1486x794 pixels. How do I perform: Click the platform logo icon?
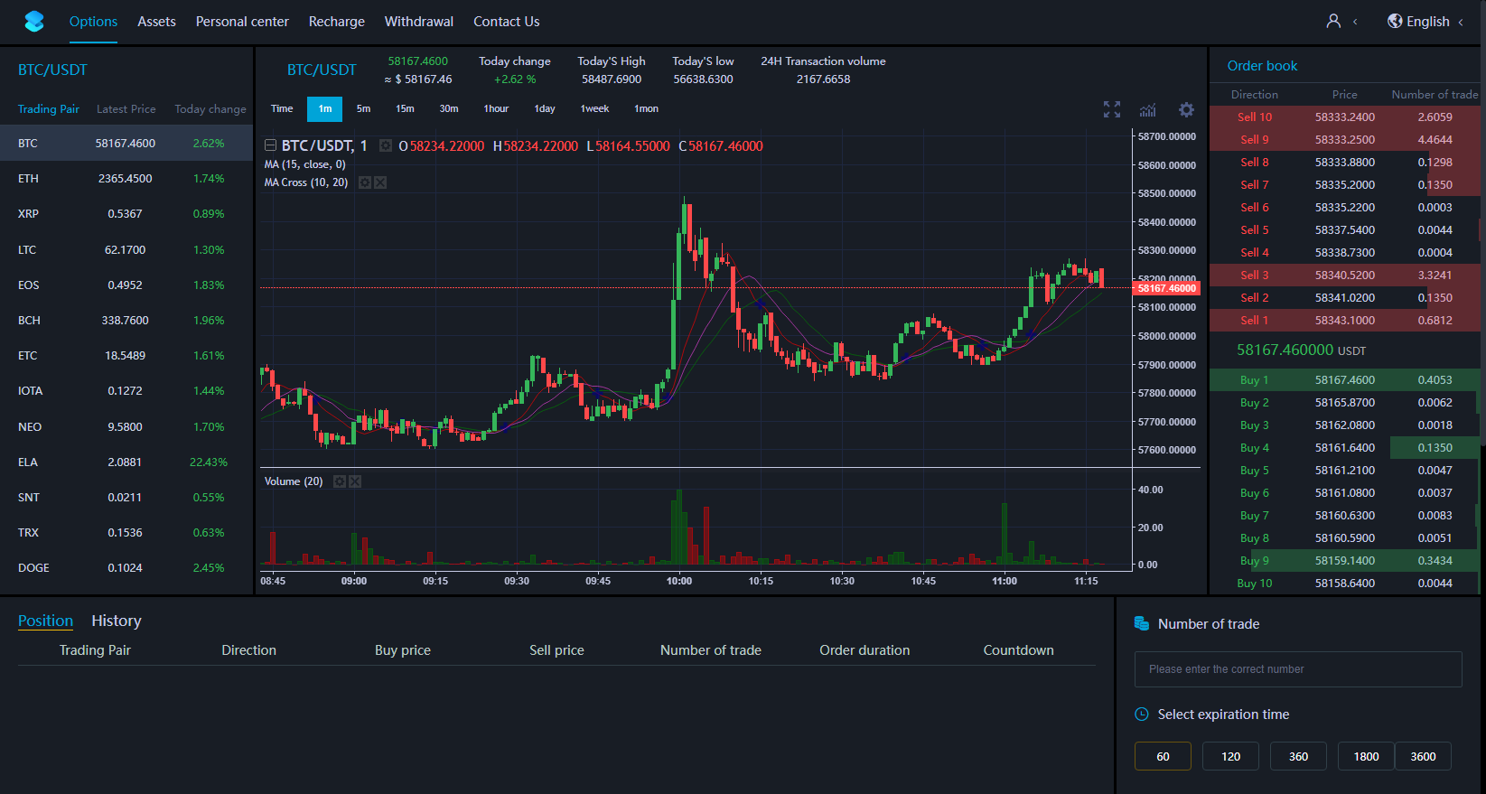[34, 21]
